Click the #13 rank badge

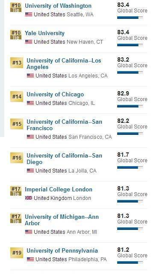tap(17, 63)
